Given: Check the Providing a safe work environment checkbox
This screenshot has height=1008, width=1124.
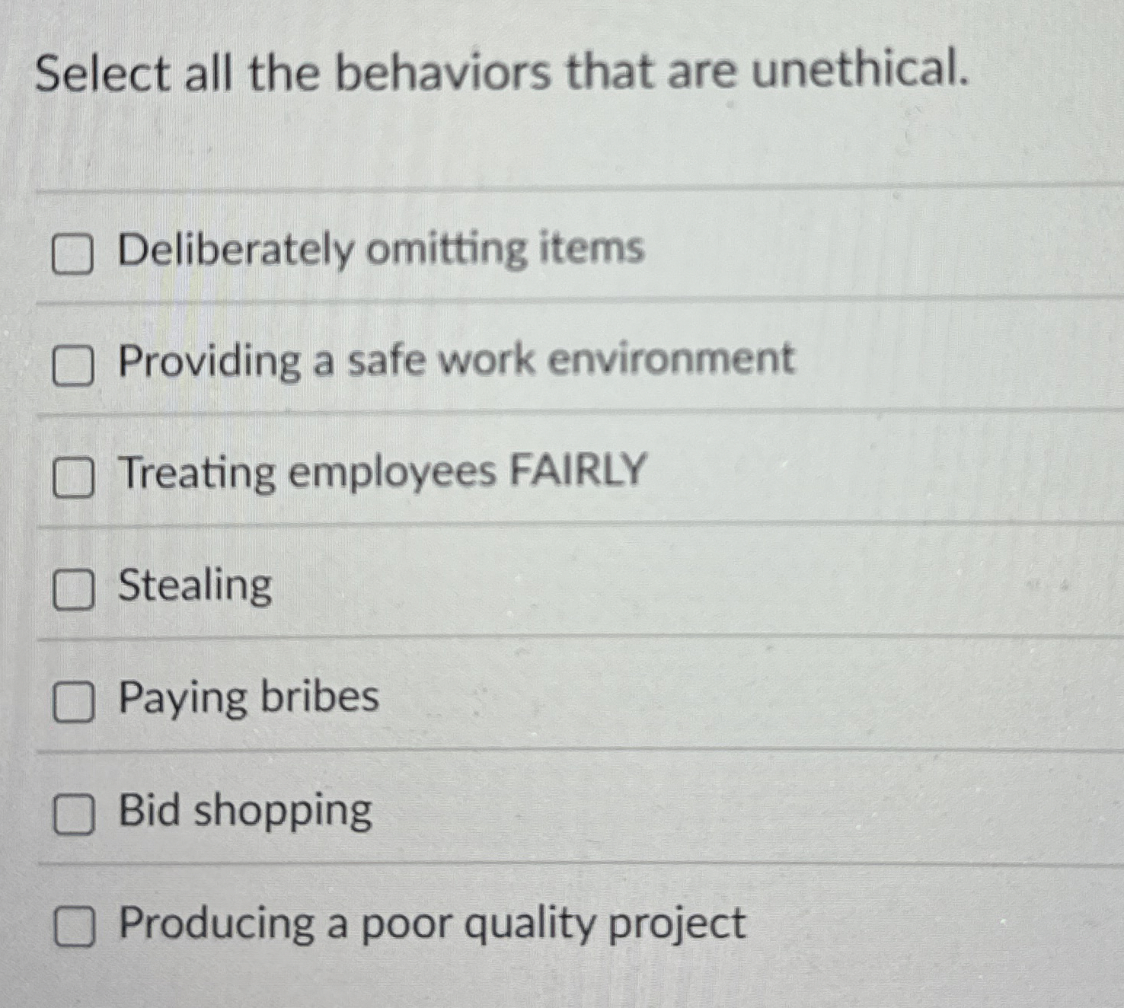Looking at the screenshot, I should (73, 365).
